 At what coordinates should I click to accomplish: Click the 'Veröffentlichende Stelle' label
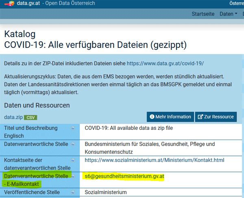click(x=32, y=192)
